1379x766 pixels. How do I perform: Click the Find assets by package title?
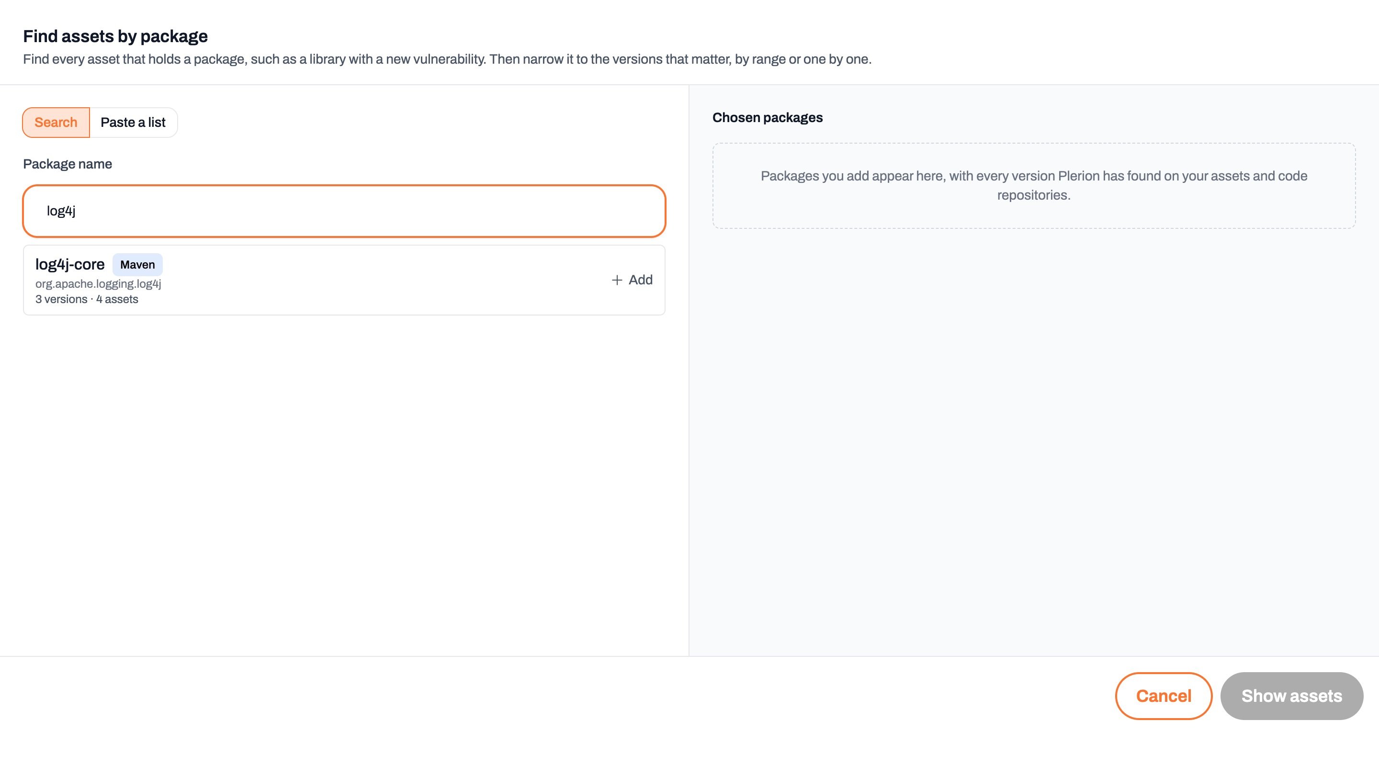[115, 36]
